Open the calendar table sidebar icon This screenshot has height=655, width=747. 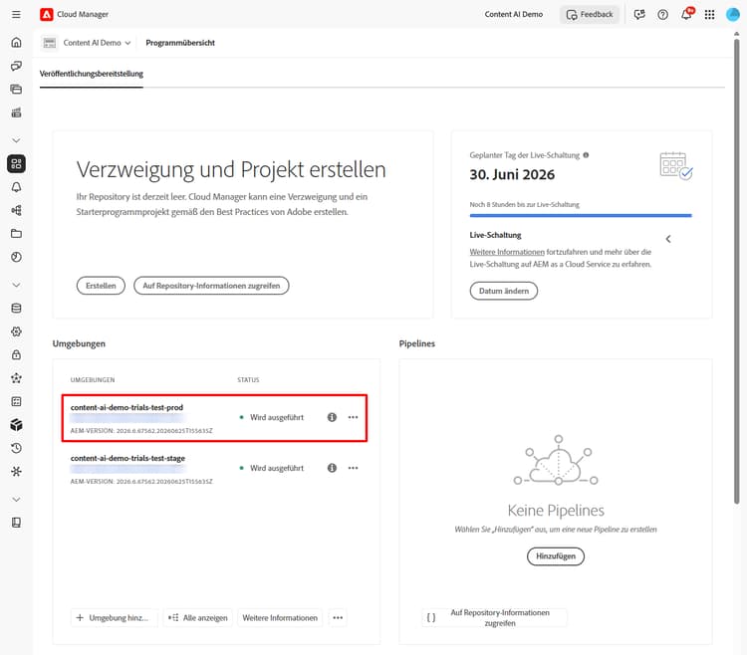tap(16, 401)
